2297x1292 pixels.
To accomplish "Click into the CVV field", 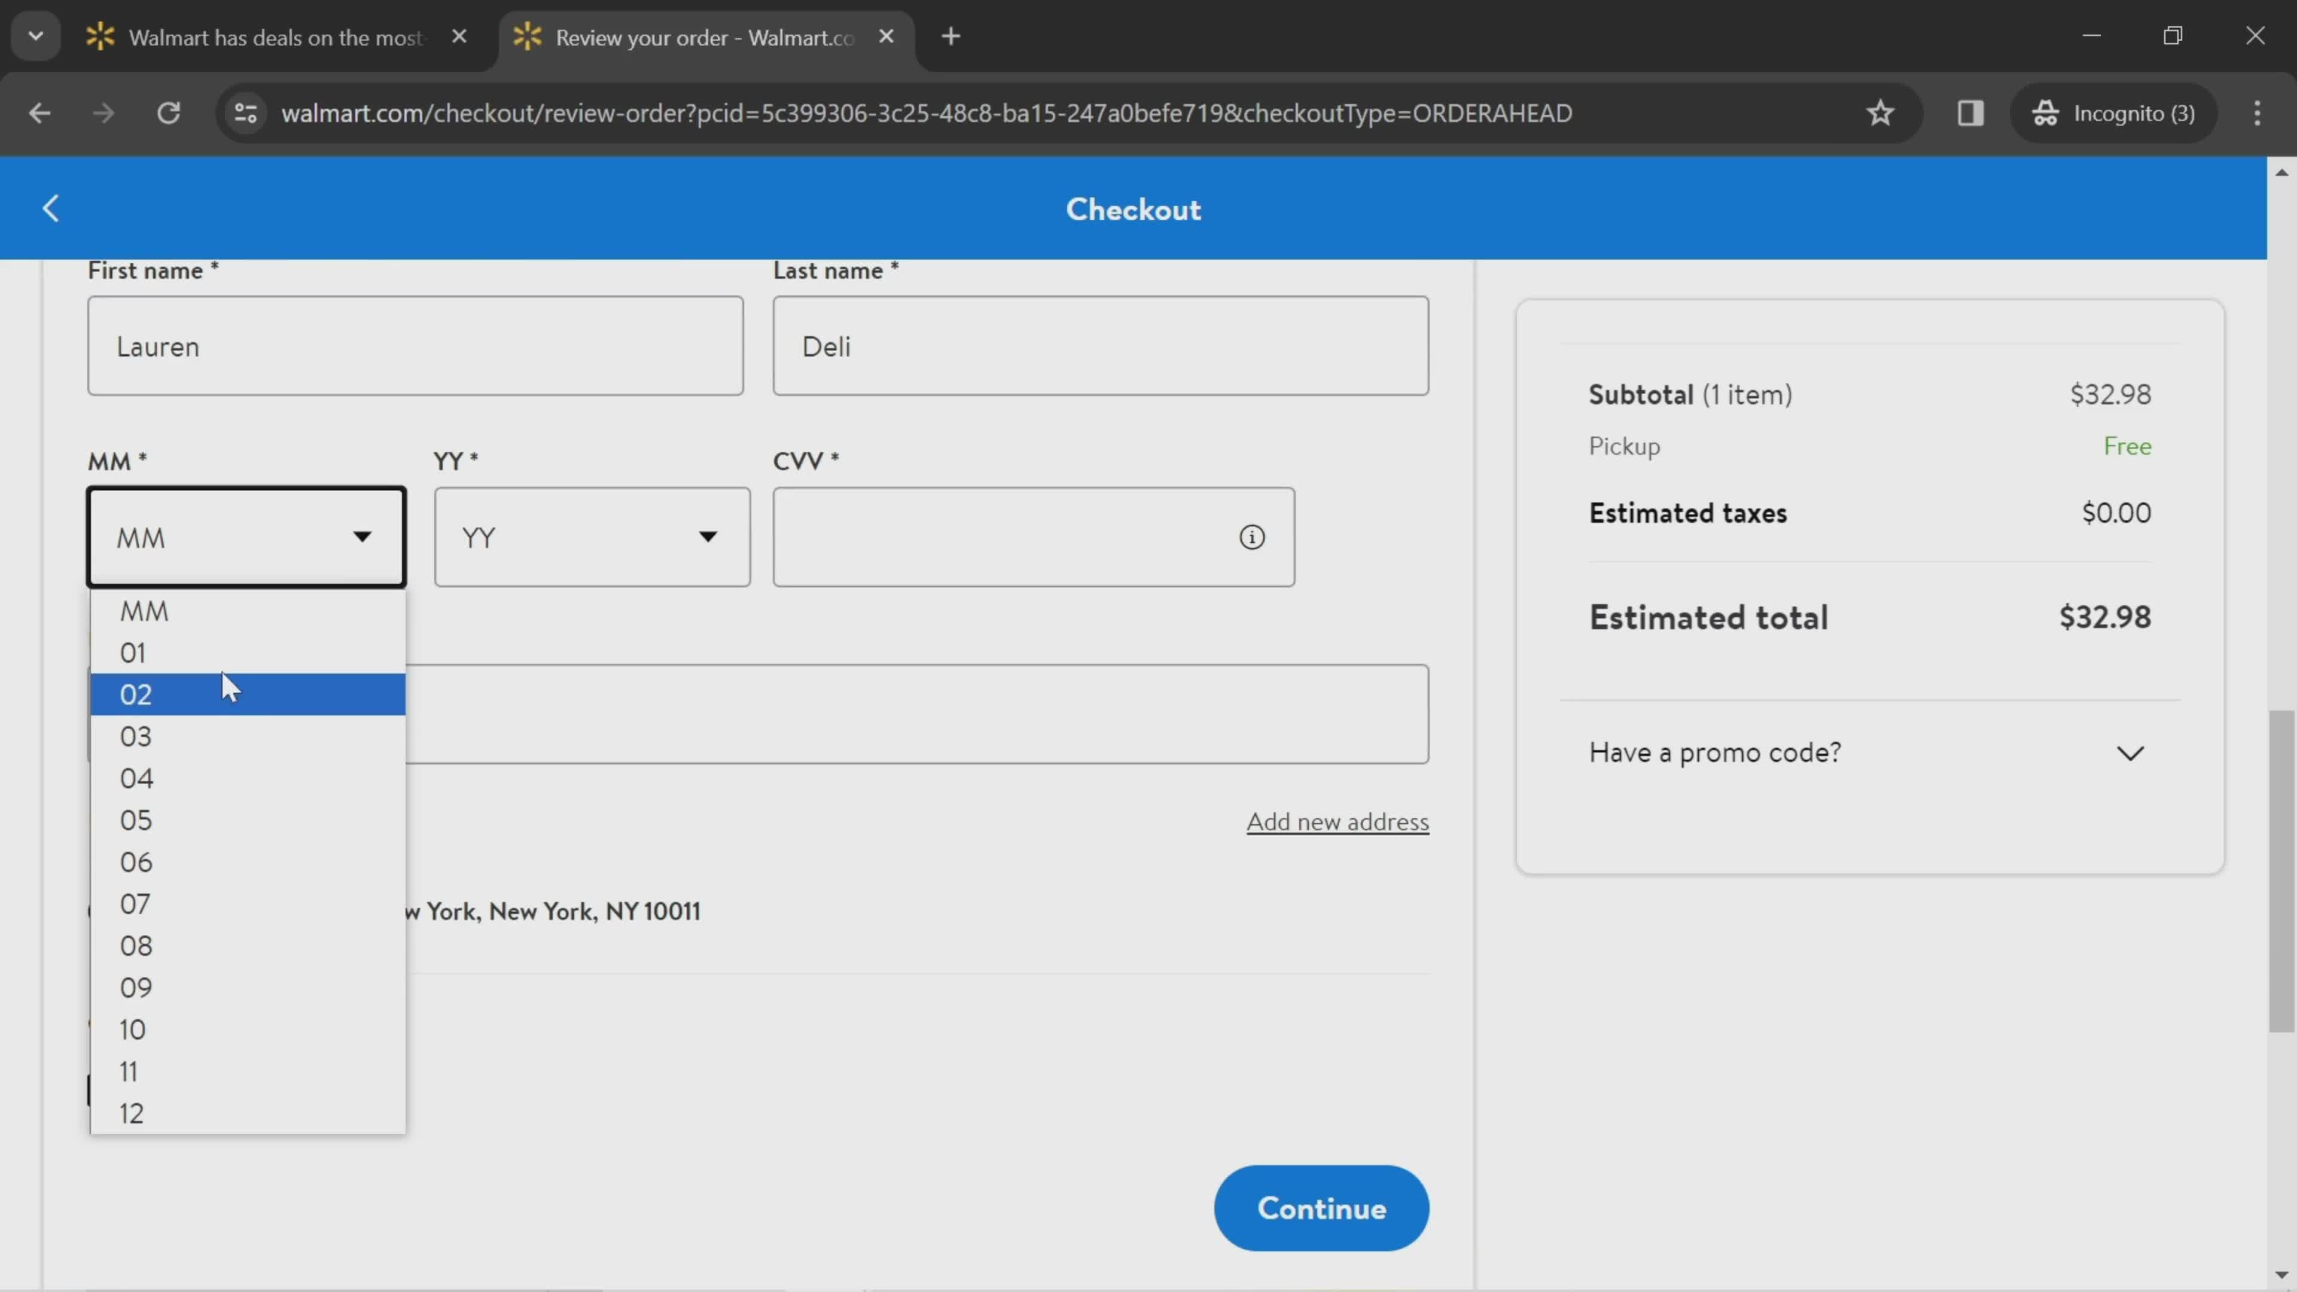I will (1034, 537).
